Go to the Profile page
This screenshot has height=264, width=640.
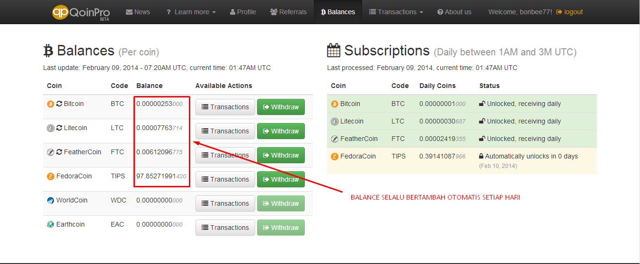point(243,12)
